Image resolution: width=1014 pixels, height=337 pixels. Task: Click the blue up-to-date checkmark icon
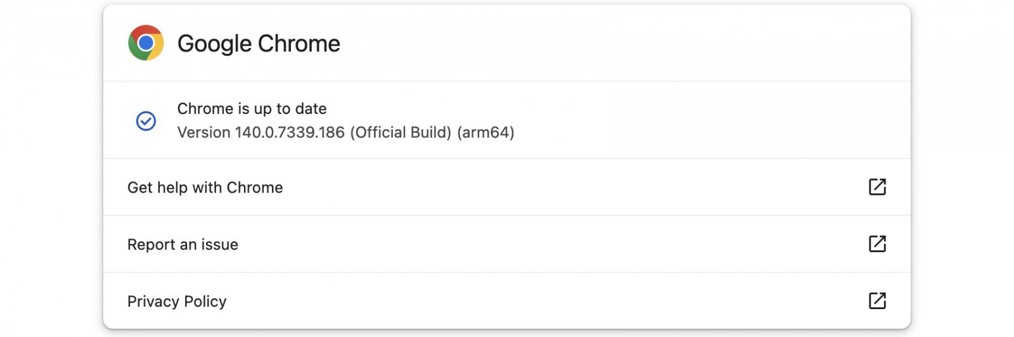click(146, 120)
